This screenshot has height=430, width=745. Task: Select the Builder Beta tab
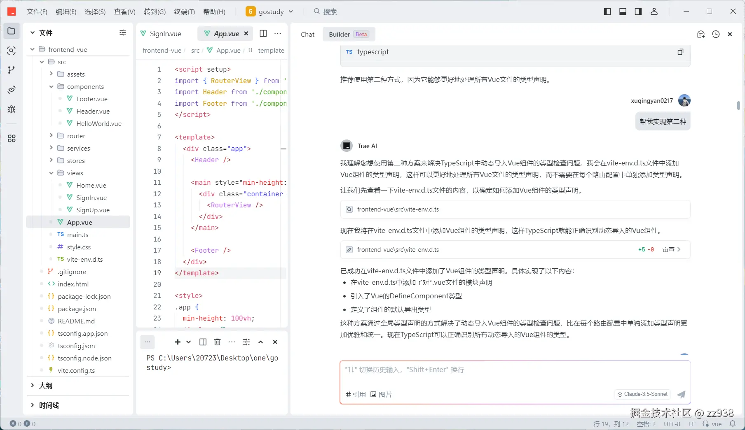tap(348, 34)
